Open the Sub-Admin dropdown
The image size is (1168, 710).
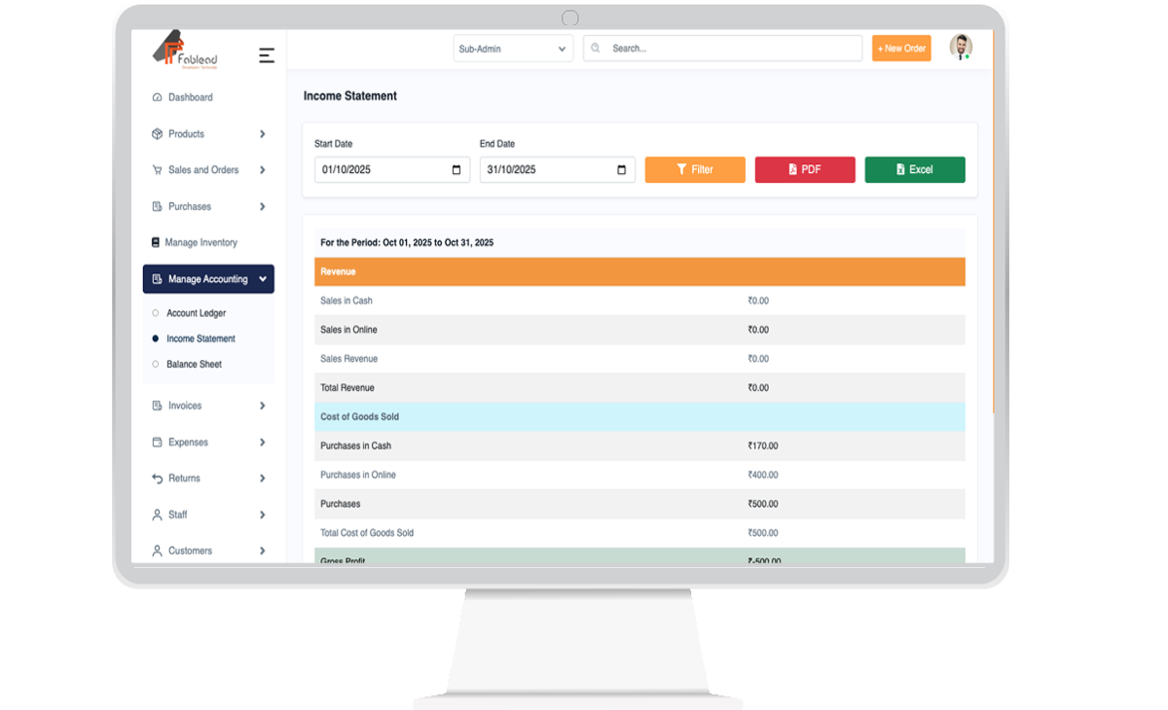click(513, 48)
